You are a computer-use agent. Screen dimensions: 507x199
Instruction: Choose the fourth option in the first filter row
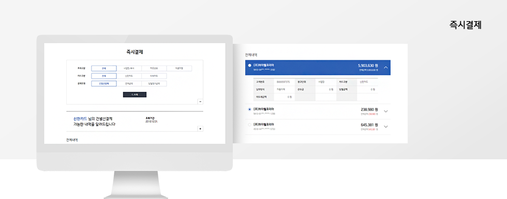179,68
